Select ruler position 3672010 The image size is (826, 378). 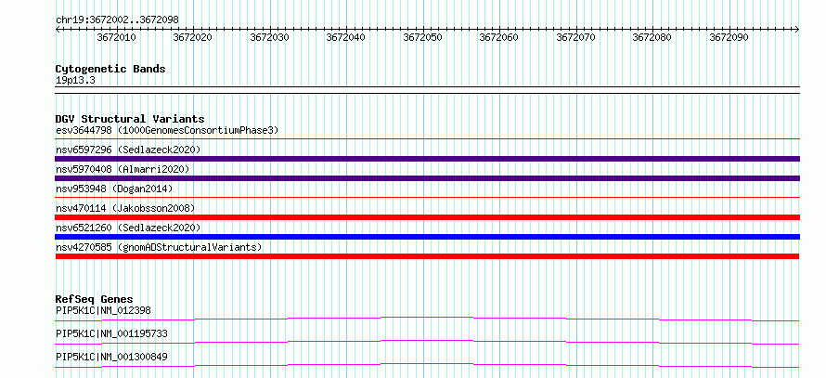116,38
